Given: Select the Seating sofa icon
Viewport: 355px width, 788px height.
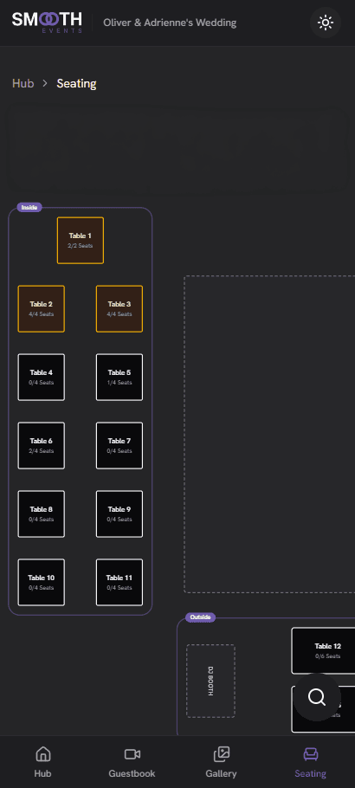Looking at the screenshot, I should 311,754.
